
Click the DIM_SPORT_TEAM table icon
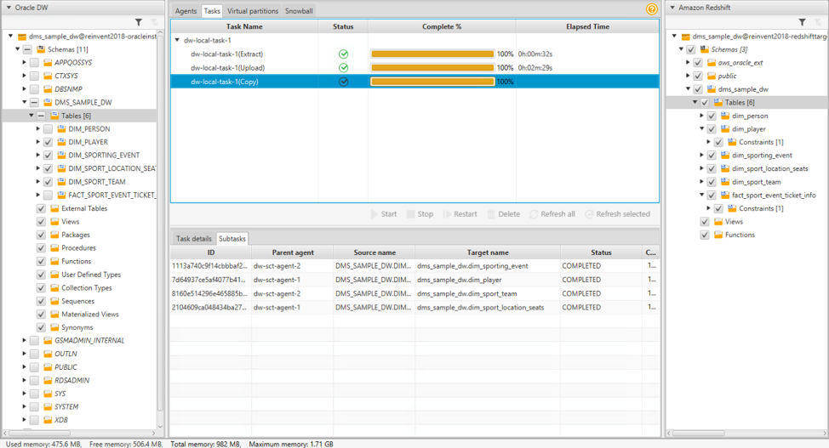(x=61, y=182)
